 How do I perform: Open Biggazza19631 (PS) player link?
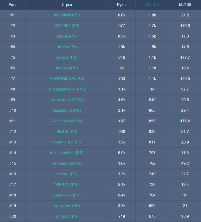tap(67, 89)
